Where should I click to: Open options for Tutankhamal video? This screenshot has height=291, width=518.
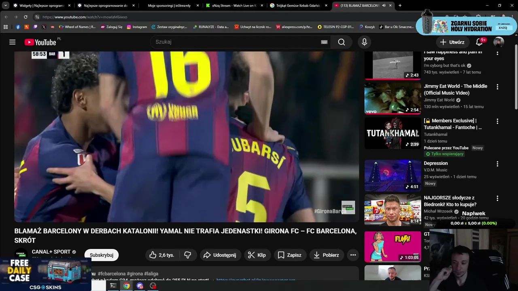point(497,121)
